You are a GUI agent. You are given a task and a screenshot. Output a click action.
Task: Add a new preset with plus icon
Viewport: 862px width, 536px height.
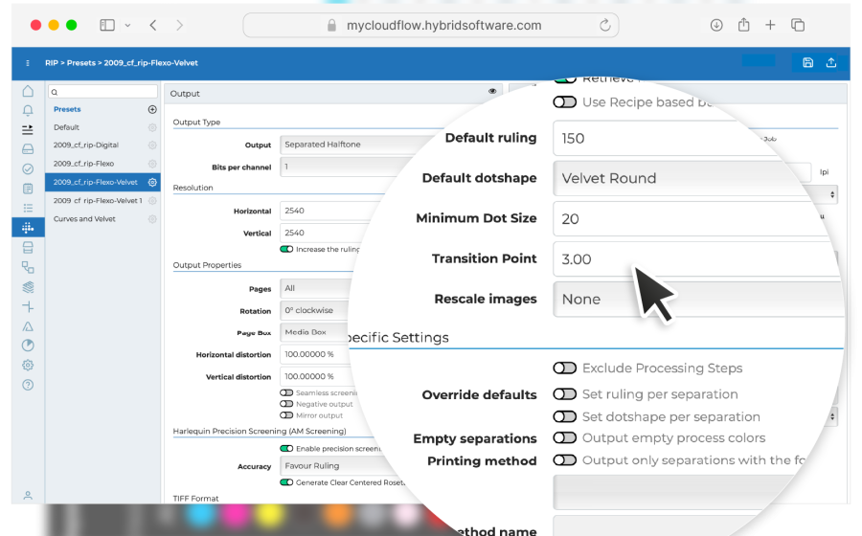(152, 109)
